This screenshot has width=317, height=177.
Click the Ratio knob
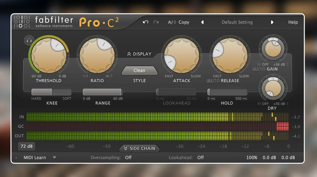click(97, 55)
